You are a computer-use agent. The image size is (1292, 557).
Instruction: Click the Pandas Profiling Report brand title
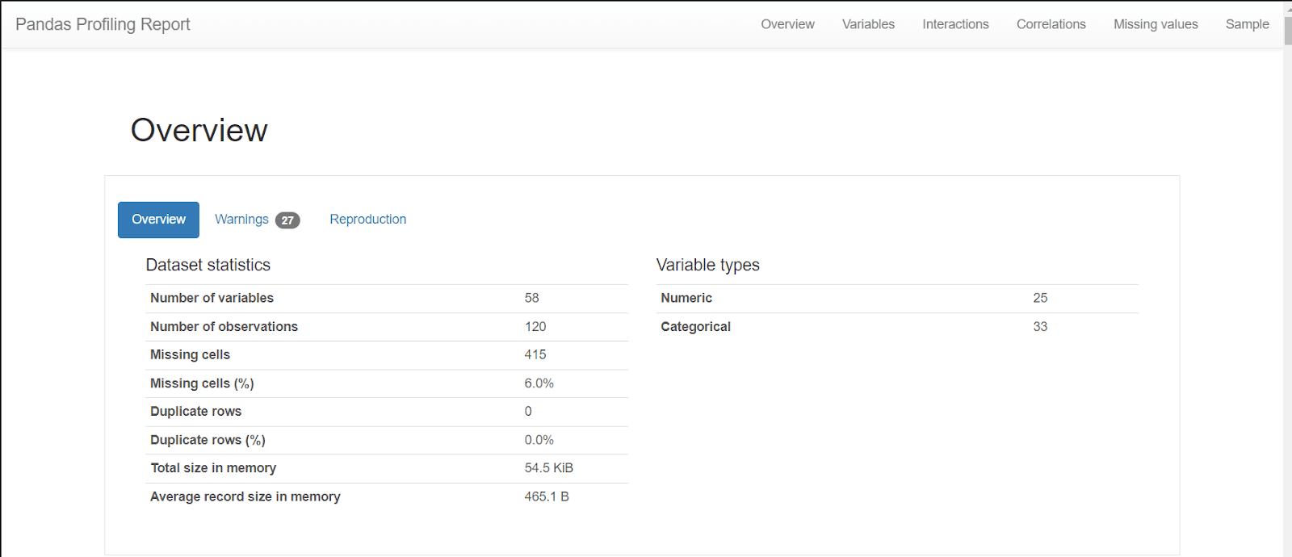[103, 24]
